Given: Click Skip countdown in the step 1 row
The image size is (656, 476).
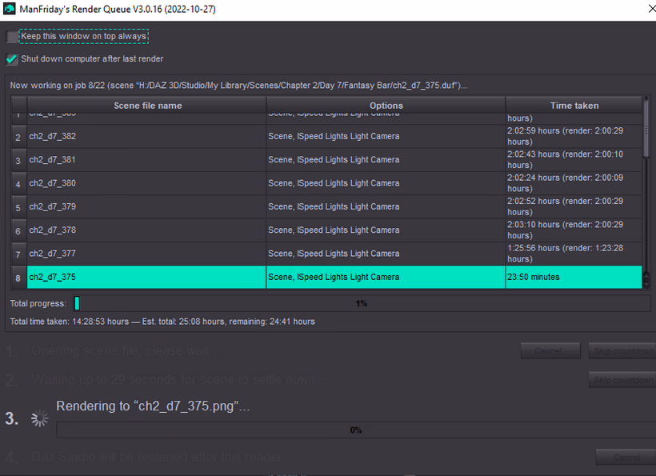Looking at the screenshot, I should point(622,351).
